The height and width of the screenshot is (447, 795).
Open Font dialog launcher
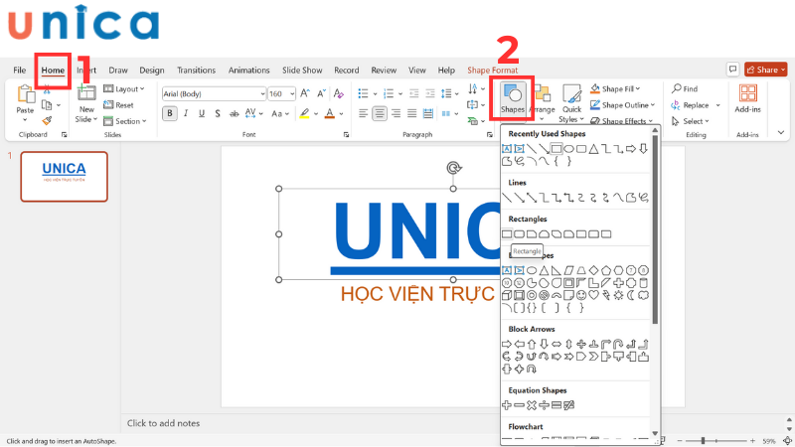click(x=346, y=135)
